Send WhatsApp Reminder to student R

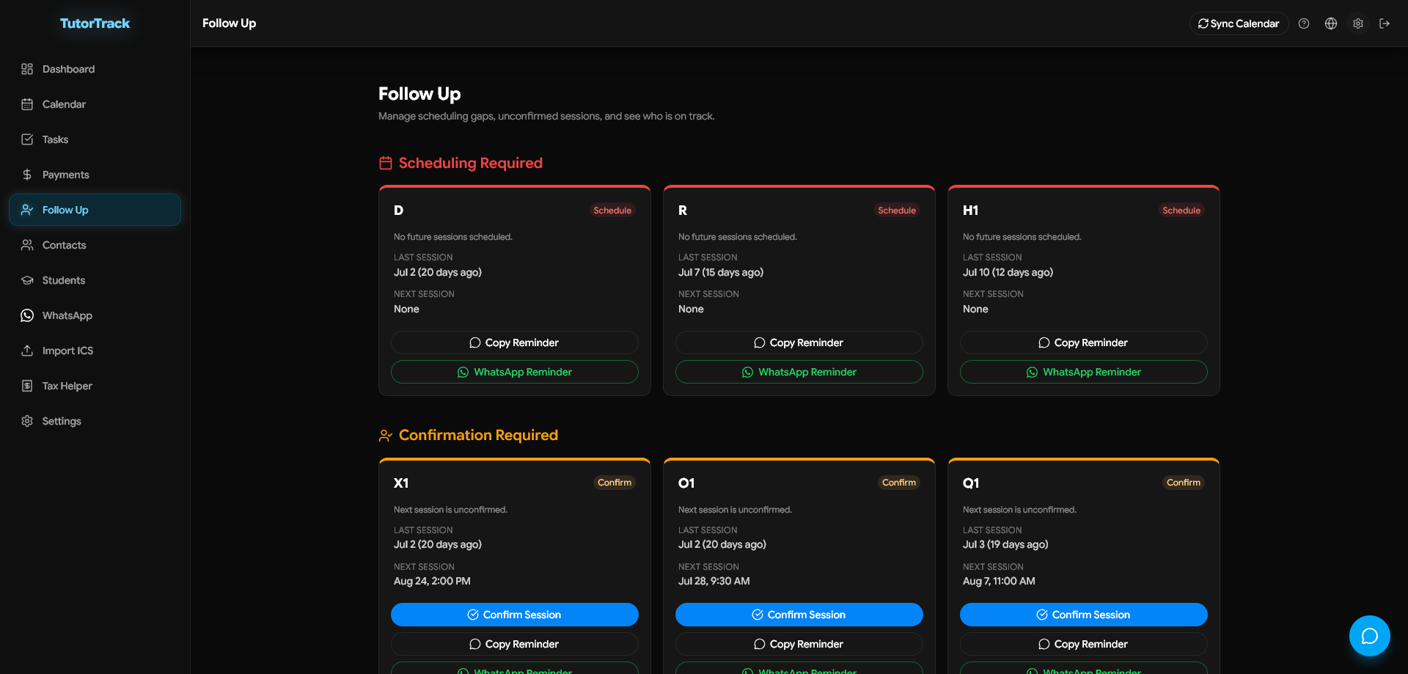[x=799, y=372]
